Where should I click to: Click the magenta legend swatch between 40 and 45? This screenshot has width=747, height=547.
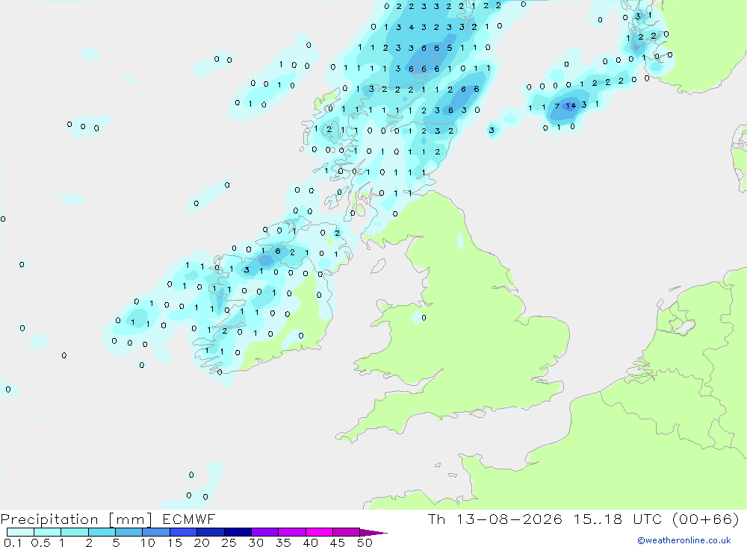319,532
